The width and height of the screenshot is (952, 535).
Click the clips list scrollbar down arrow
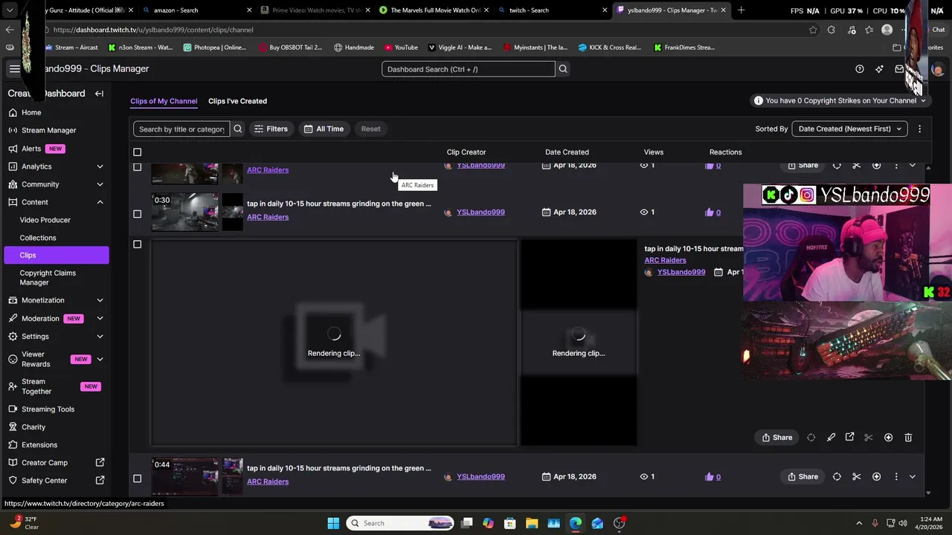928,493
